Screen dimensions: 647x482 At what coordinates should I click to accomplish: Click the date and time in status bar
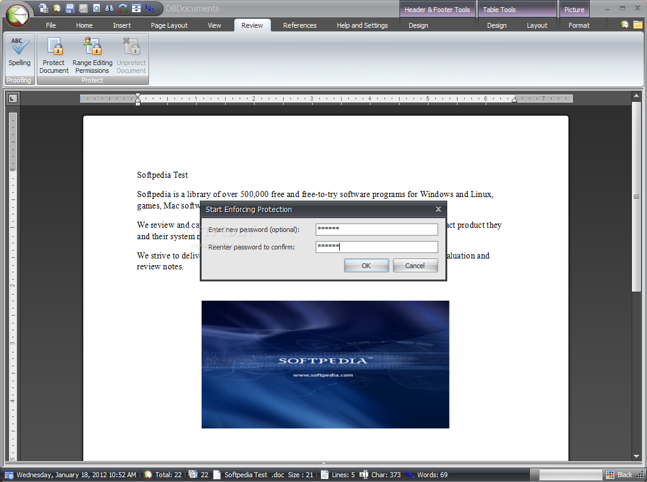(x=76, y=475)
